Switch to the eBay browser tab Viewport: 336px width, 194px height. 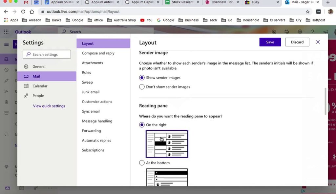point(255,3)
